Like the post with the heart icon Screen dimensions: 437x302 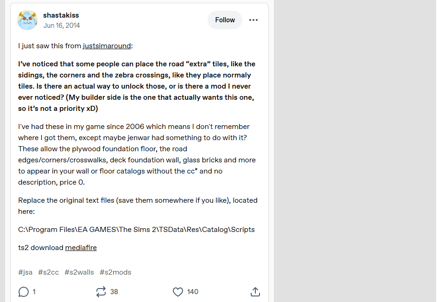click(178, 292)
